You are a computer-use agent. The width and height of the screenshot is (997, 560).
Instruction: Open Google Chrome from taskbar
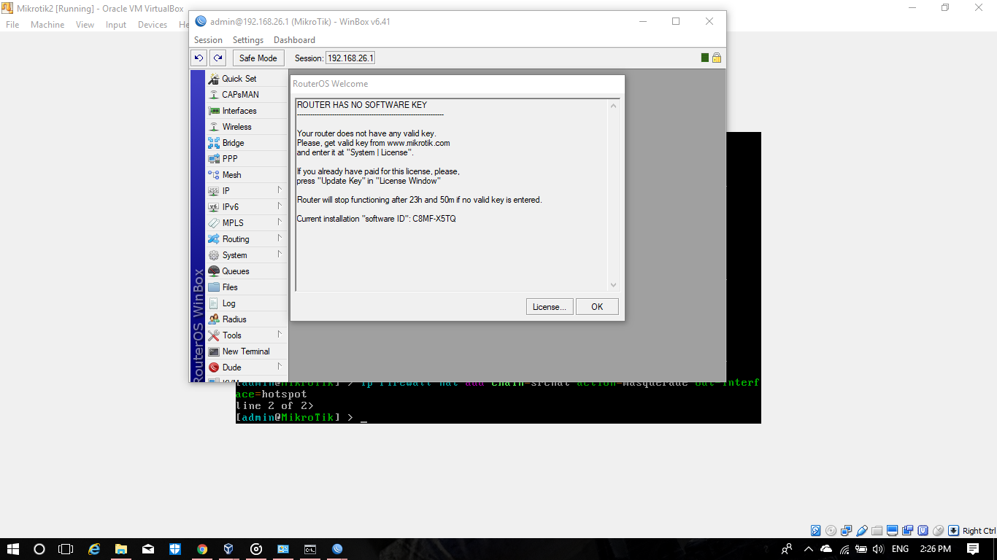click(x=202, y=549)
